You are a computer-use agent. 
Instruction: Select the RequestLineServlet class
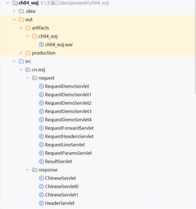pos(65,145)
